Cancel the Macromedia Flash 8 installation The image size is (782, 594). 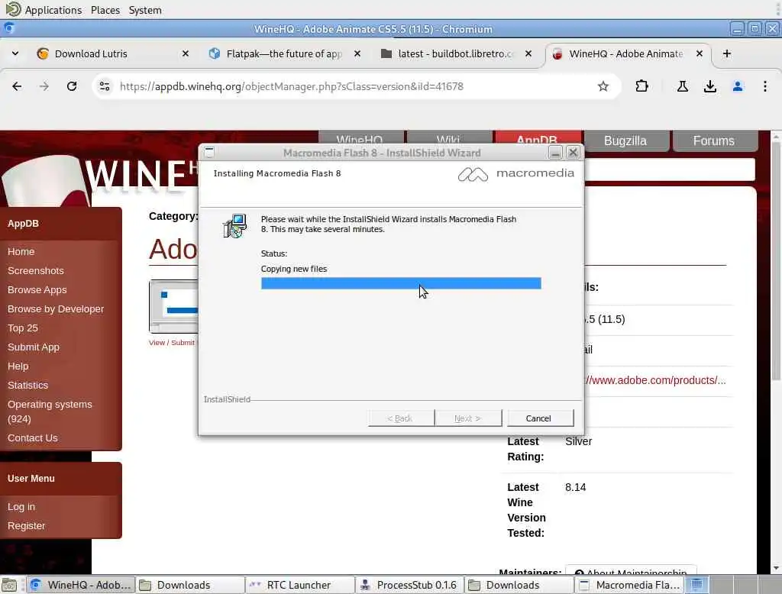[540, 418]
